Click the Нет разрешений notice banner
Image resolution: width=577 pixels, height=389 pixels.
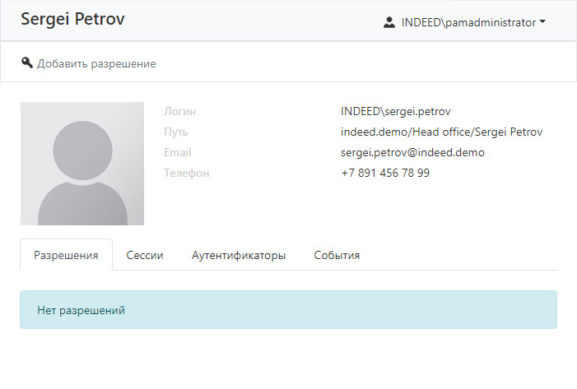click(x=288, y=310)
